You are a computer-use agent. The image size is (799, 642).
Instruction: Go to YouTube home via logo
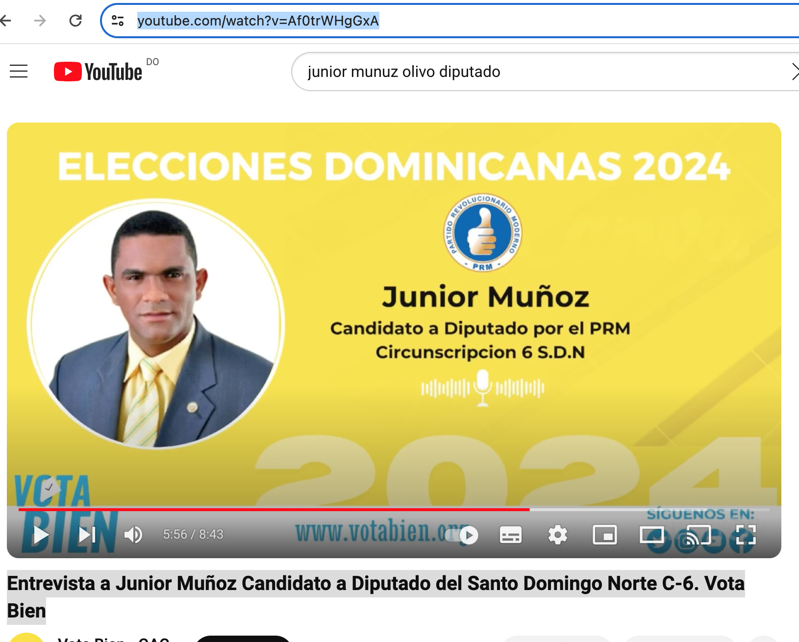(98, 72)
